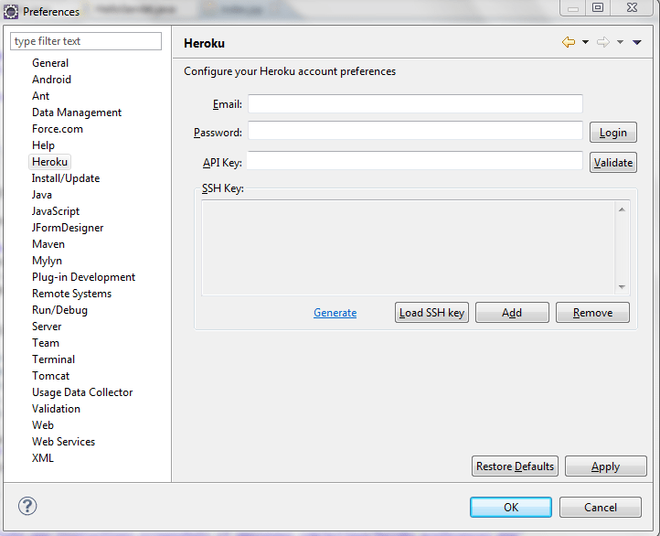Click the forward navigation arrow icon

click(603, 42)
